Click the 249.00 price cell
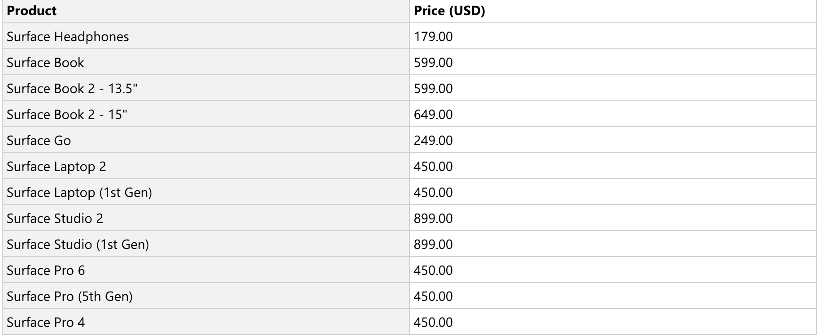This screenshot has width=818, height=335. tap(613, 140)
